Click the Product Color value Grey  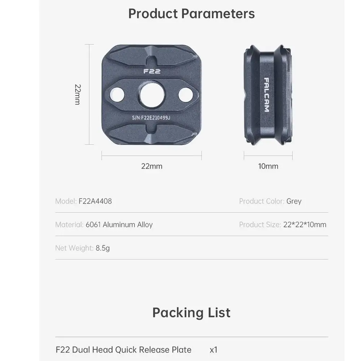pyautogui.click(x=294, y=201)
